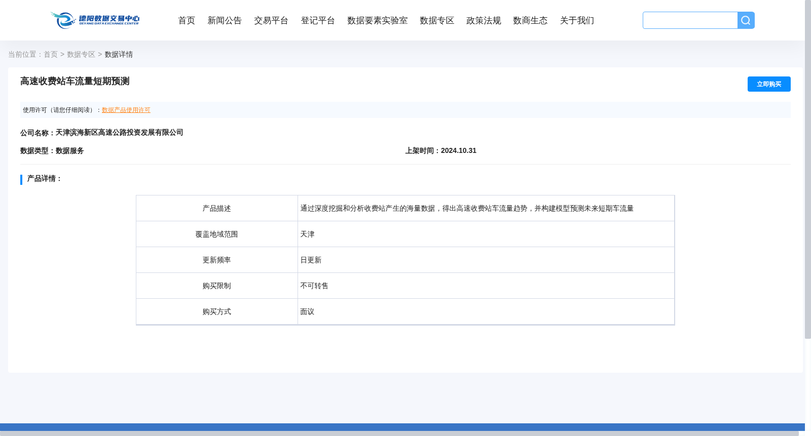Viewport: 811px width, 436px height.
Task: Click the 上架时间：2024.10.31 text
Action: tap(441, 150)
